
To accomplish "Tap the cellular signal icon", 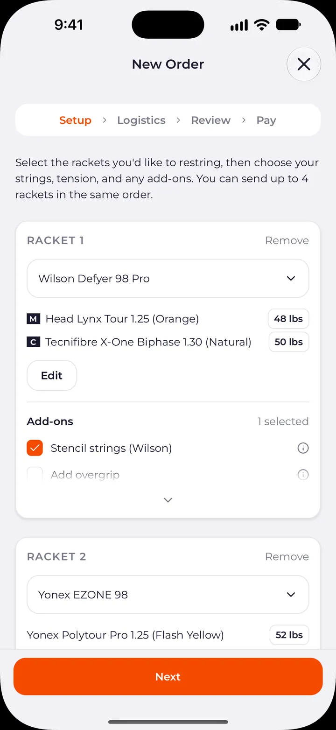I will (239, 25).
